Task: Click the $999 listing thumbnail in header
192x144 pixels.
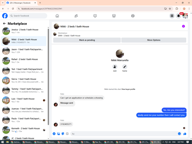Action: coord(55,34)
